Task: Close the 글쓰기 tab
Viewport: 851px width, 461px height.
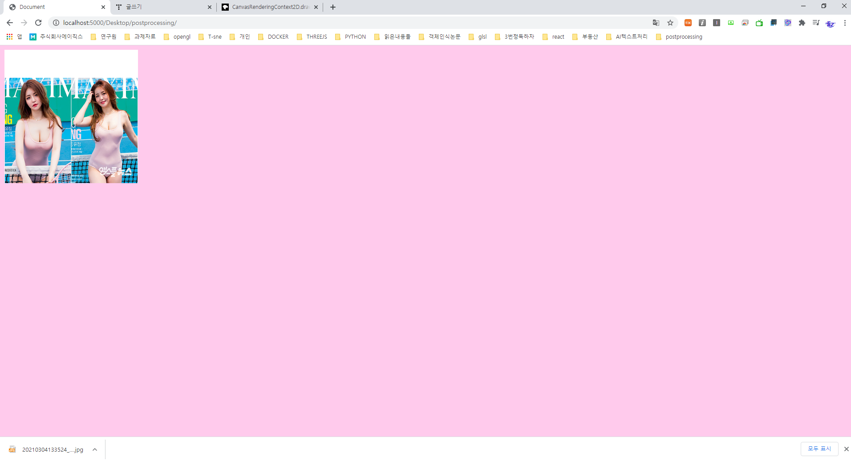Action: tap(210, 7)
